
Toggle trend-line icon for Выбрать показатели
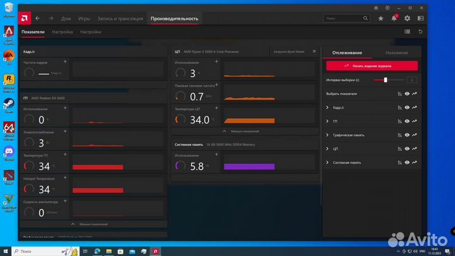(x=415, y=94)
